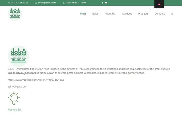
Task: Open the Facebook page icon
Action: [x=102, y=3]
